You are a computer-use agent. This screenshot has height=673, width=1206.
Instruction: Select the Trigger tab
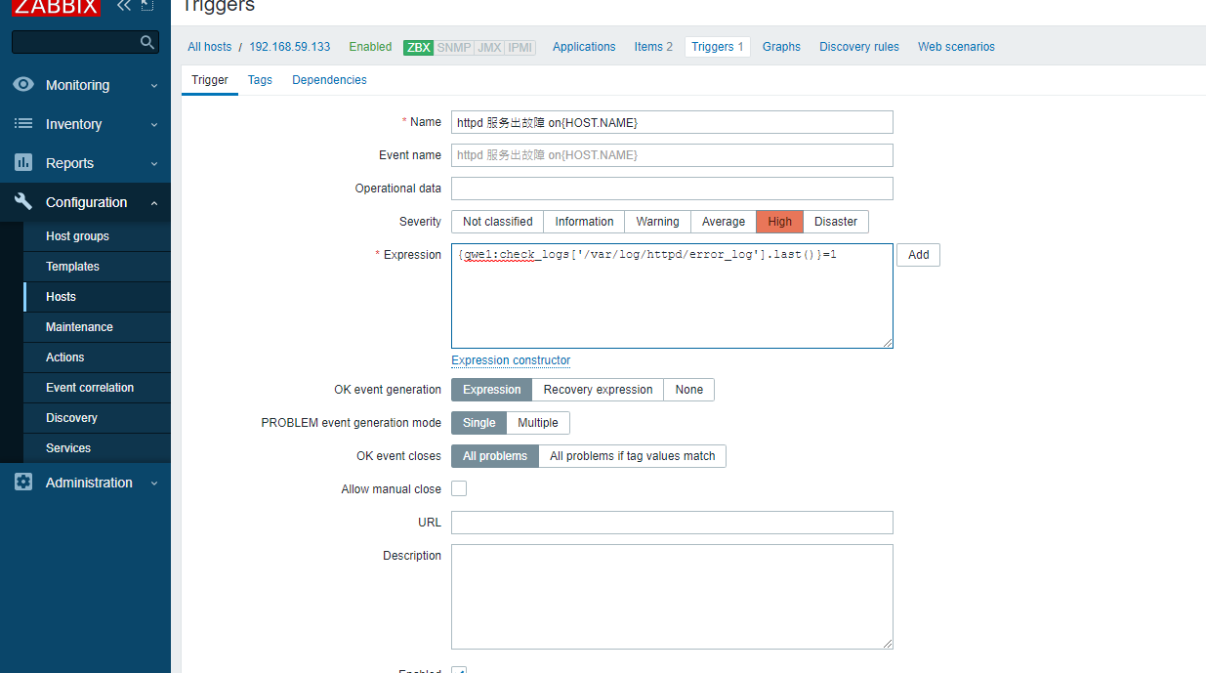[x=210, y=80]
